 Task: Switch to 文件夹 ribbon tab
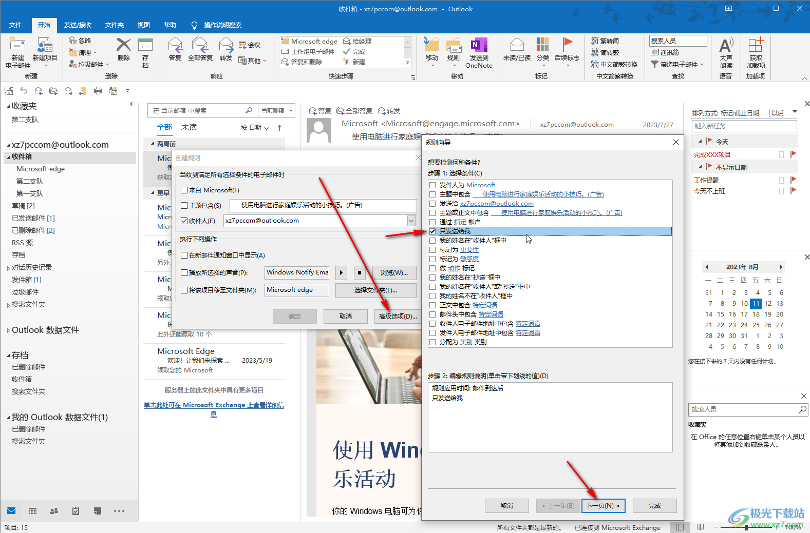coord(115,25)
